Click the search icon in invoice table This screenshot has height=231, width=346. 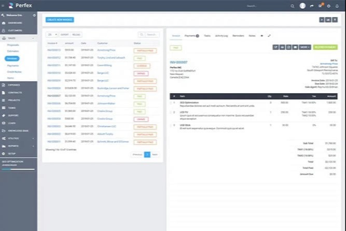[x=142, y=35]
